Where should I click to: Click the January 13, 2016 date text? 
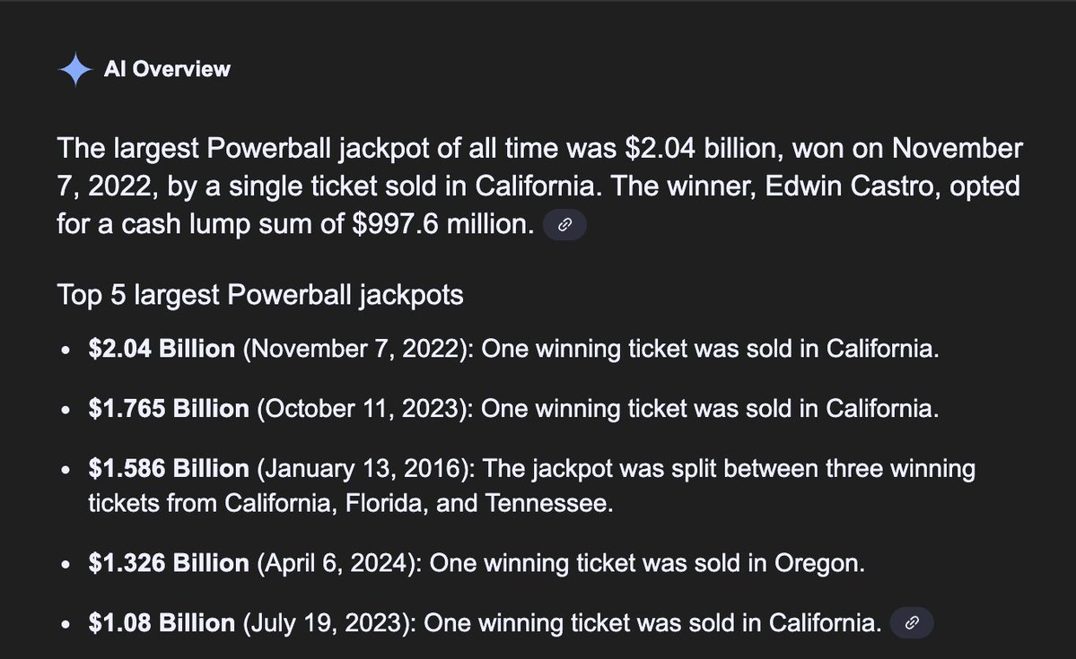coord(362,469)
